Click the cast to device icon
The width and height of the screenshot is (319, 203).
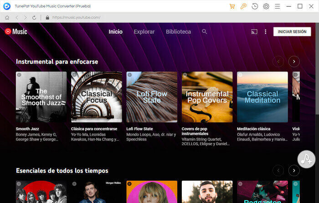click(x=254, y=32)
